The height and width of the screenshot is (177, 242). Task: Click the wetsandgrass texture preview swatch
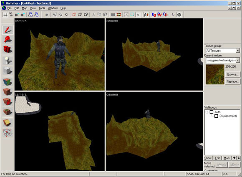pos(215,74)
